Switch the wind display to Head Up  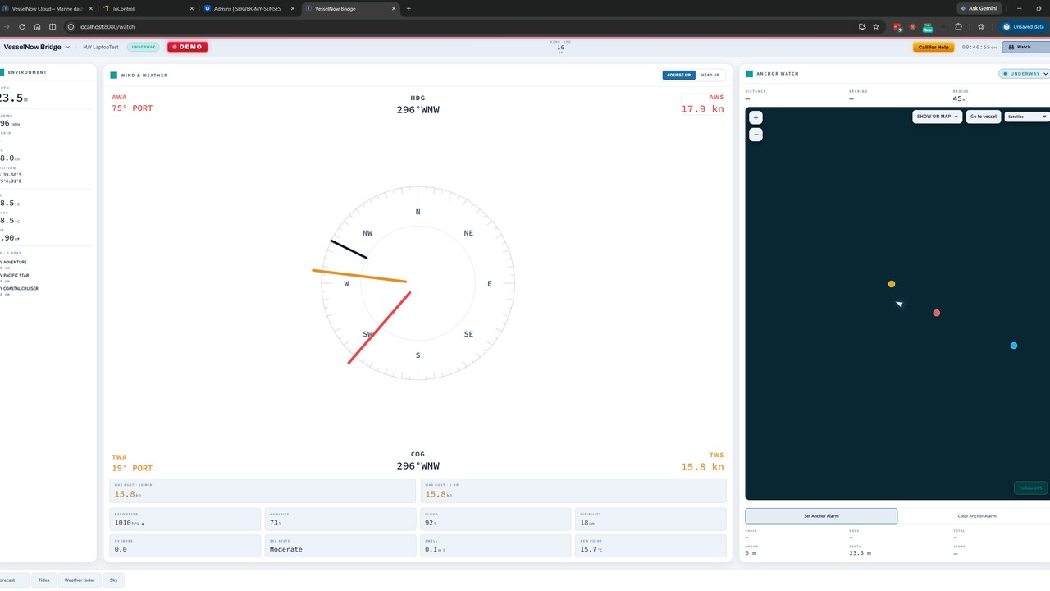710,75
